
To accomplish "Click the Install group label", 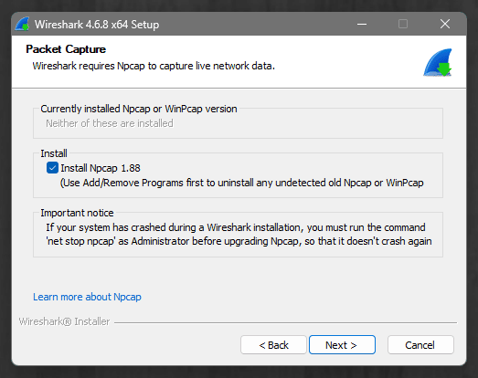I will point(54,153).
